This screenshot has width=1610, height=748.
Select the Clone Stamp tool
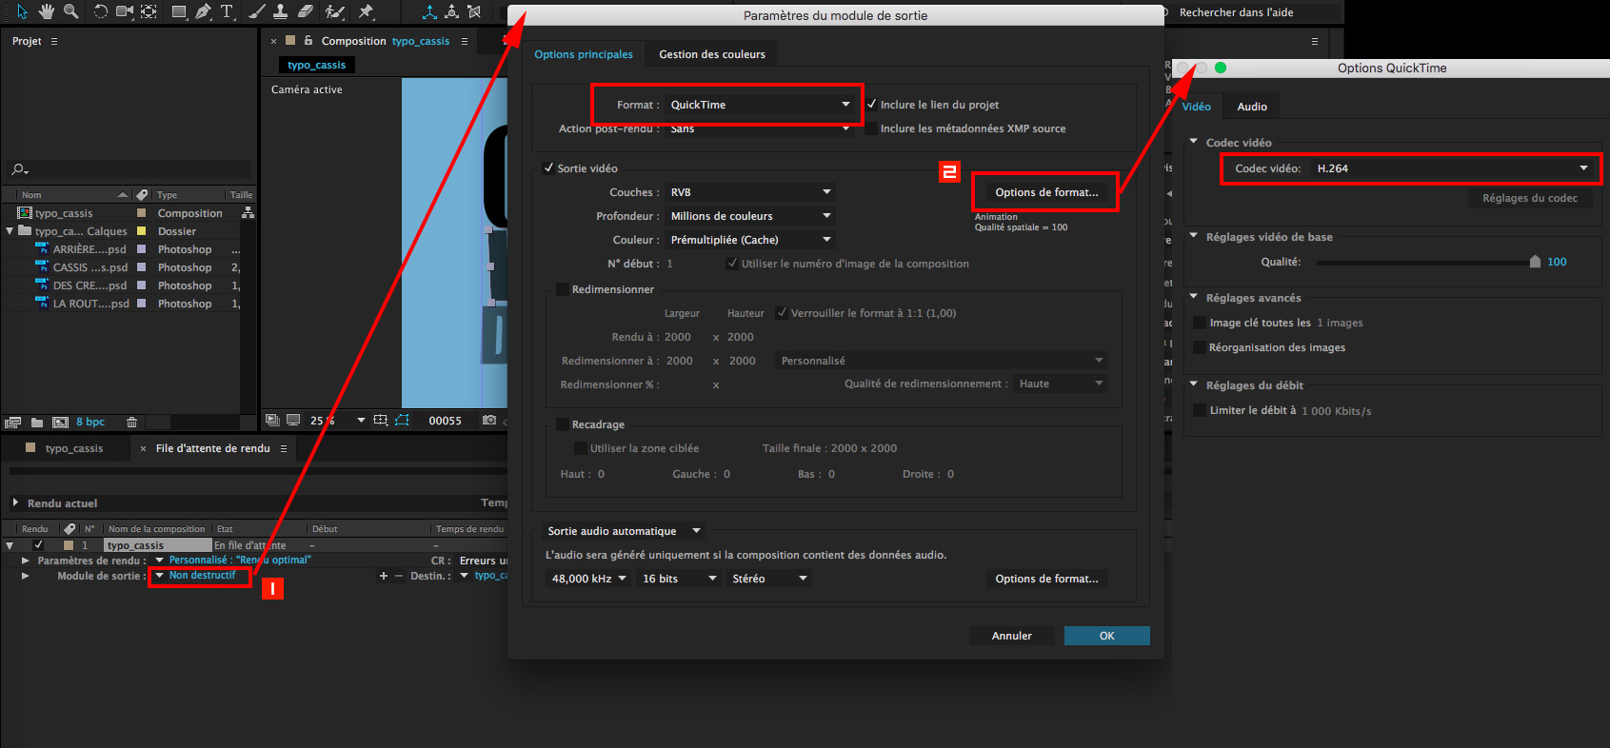281,11
